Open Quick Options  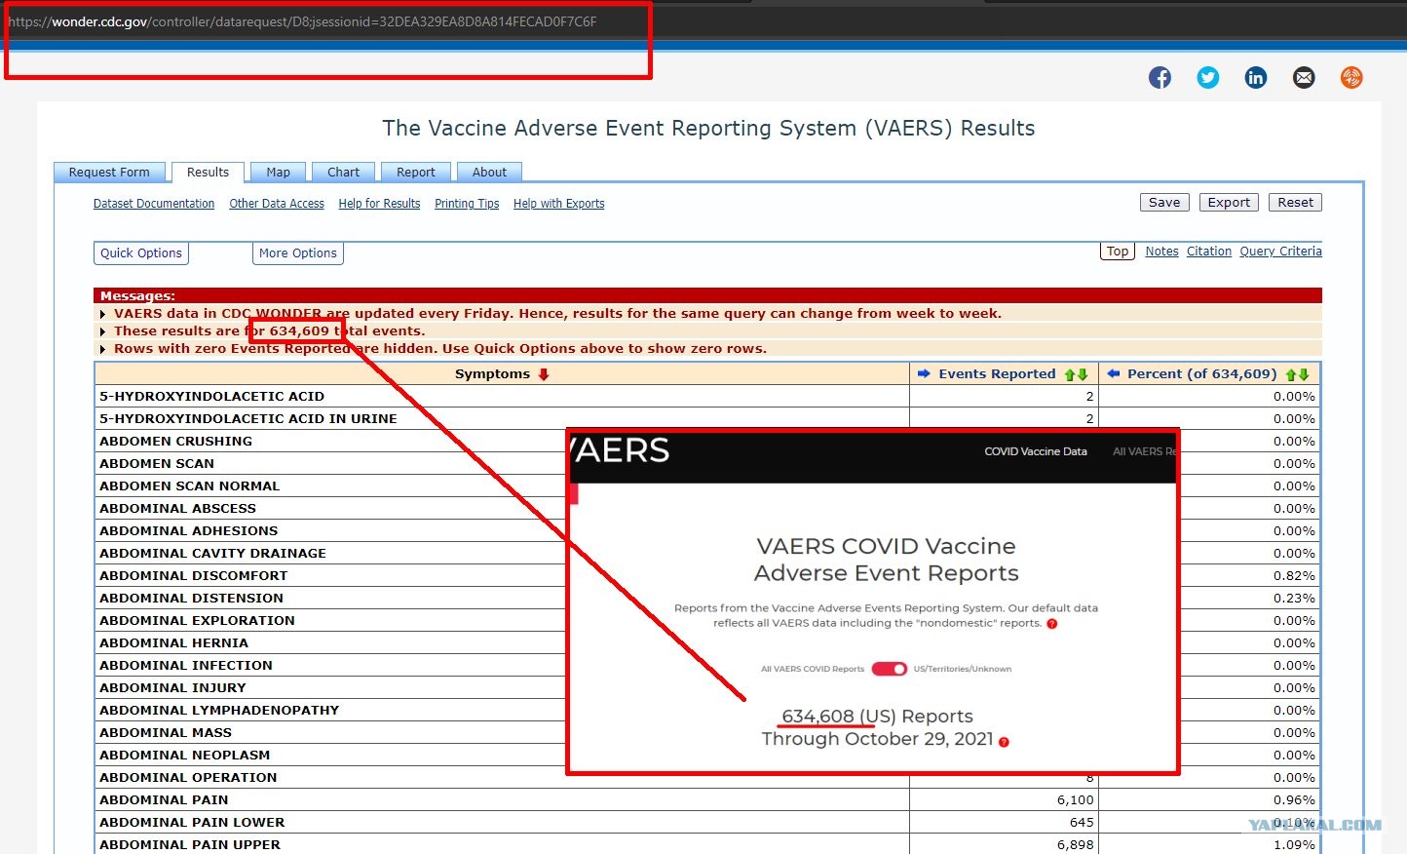[x=141, y=253]
